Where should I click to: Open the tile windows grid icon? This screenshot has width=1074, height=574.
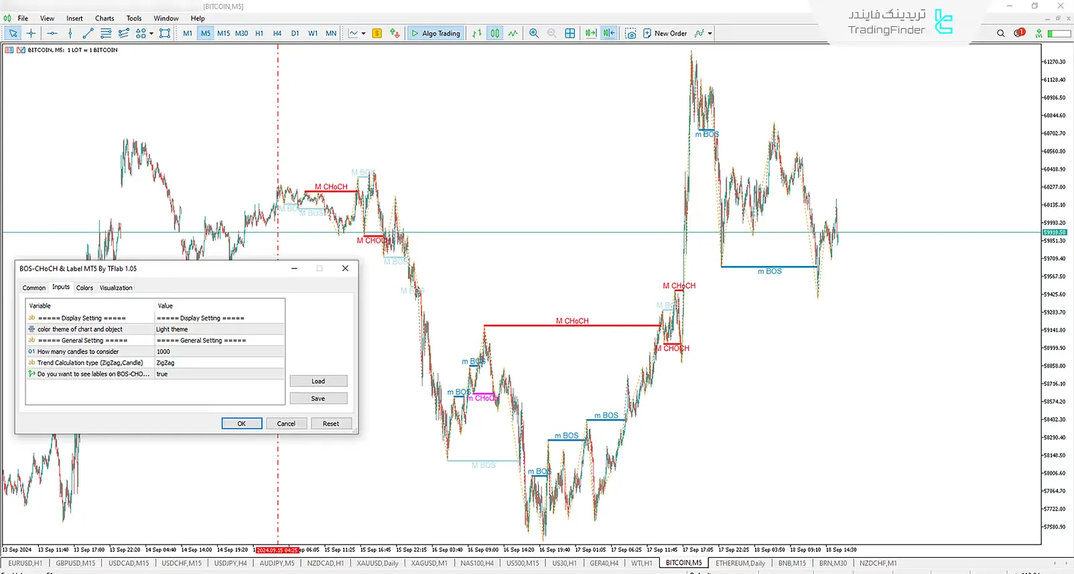pos(570,34)
